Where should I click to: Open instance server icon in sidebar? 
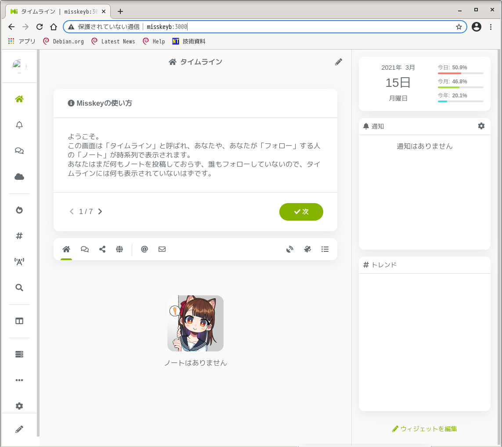[19, 354]
